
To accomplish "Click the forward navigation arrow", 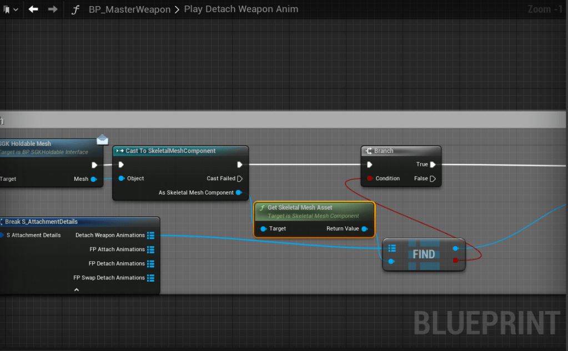I will [x=52, y=9].
